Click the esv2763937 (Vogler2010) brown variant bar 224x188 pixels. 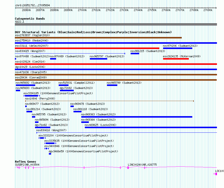tap(98, 38)
